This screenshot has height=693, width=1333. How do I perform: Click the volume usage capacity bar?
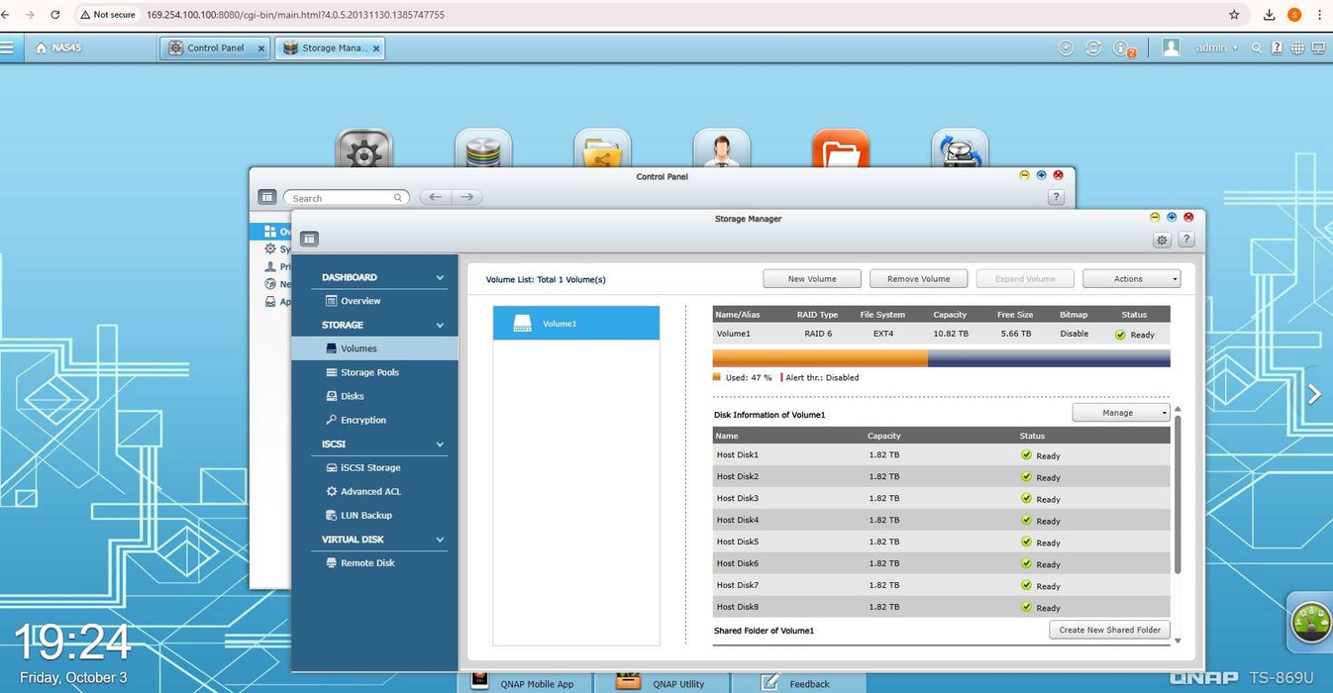[x=941, y=358]
